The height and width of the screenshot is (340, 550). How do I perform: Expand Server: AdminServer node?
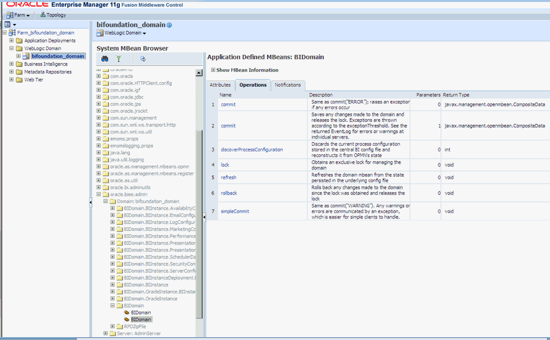tap(106, 333)
